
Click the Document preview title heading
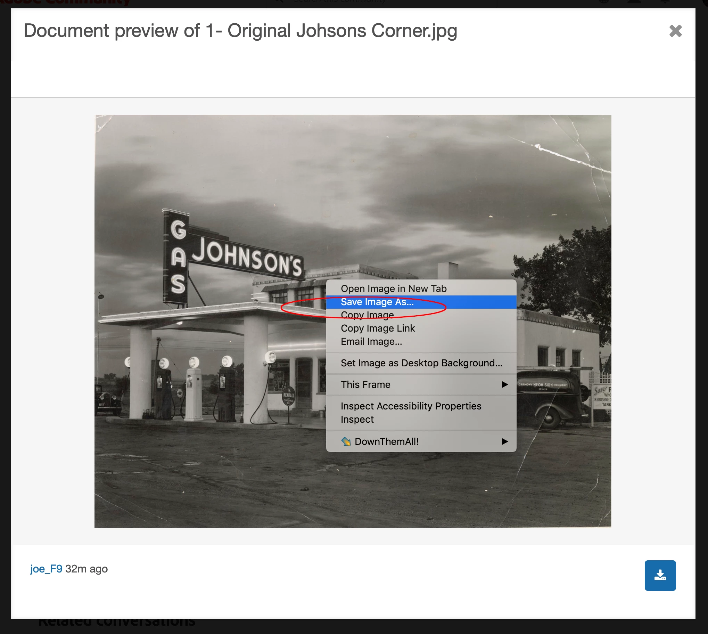coord(240,31)
